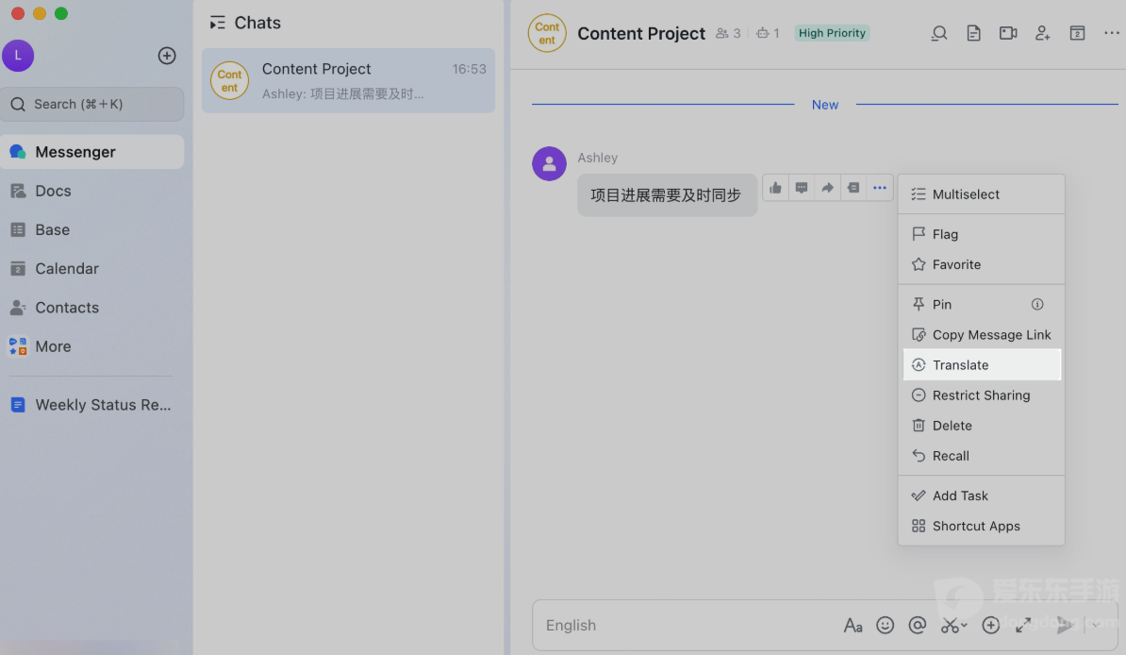Click the @ mention icon
Viewport: 1126px width, 655px height.
tap(917, 626)
